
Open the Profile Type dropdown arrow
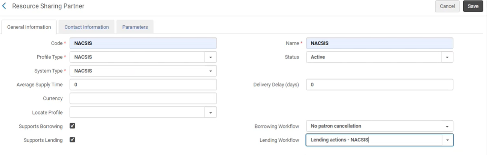[x=211, y=57]
